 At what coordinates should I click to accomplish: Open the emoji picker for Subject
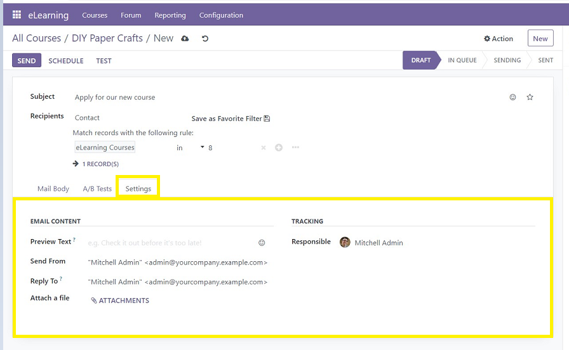(x=512, y=97)
